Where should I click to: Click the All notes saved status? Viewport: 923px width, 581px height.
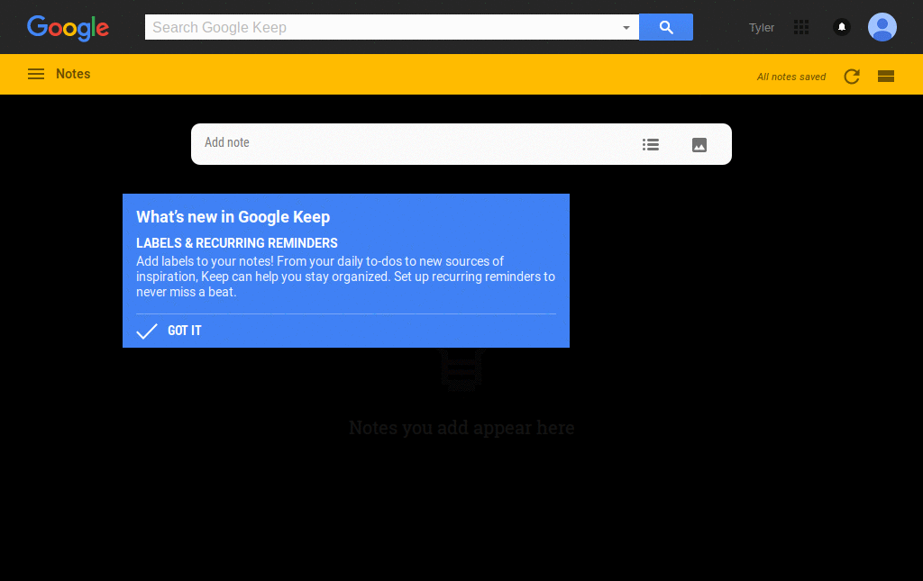point(791,77)
